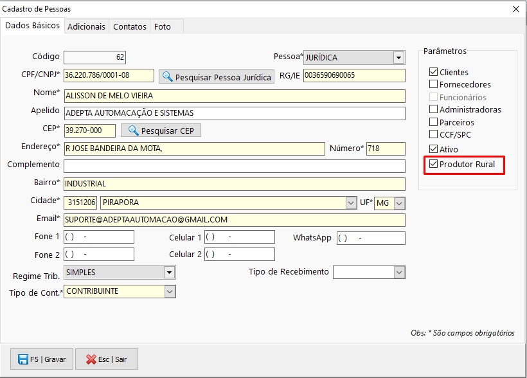Image resolution: width=527 pixels, height=378 pixels.
Task: Switch to the Adicionais tab
Action: point(86,26)
